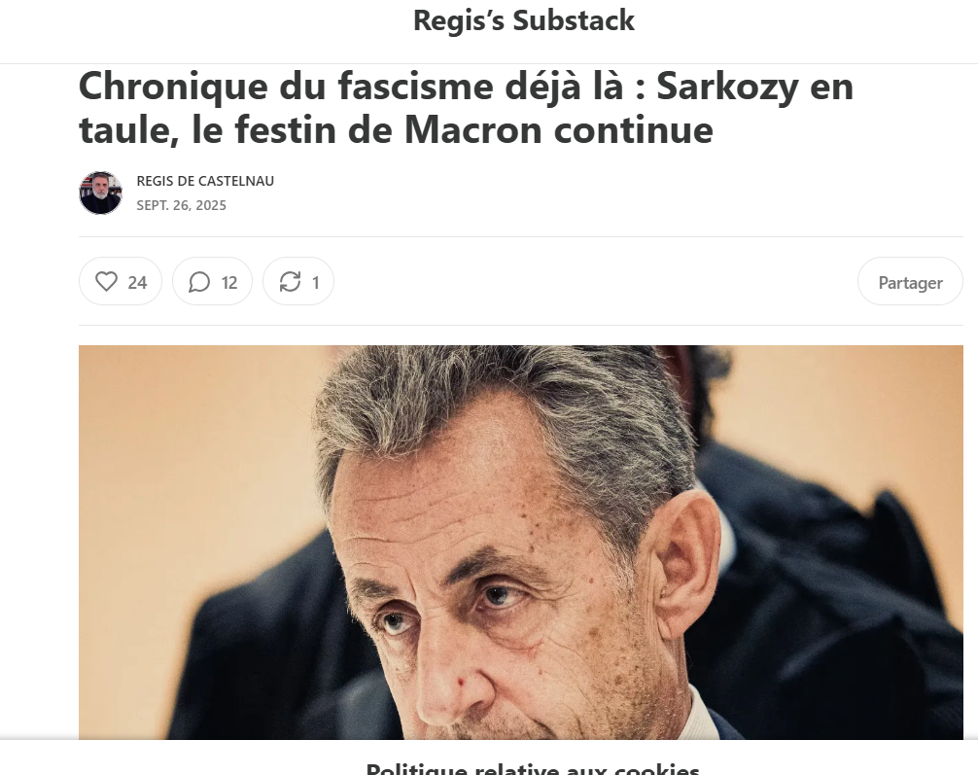
Task: Click the comment count showing 12
Action: 228,283
